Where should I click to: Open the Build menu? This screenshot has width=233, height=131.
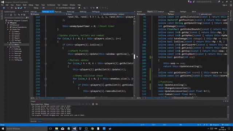pos(24,5)
